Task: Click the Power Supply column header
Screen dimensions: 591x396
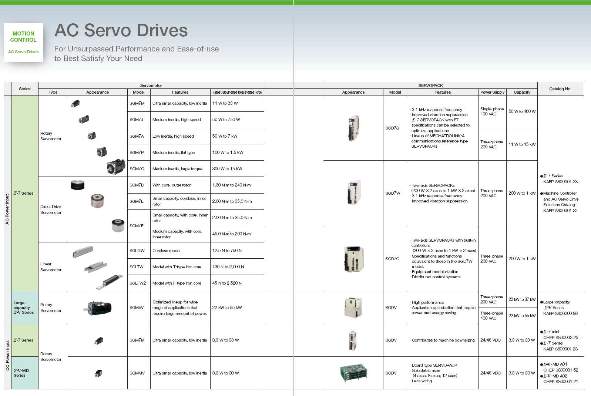Action: click(492, 92)
